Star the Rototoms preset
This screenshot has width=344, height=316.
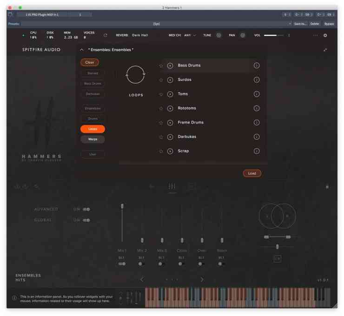tap(161, 109)
